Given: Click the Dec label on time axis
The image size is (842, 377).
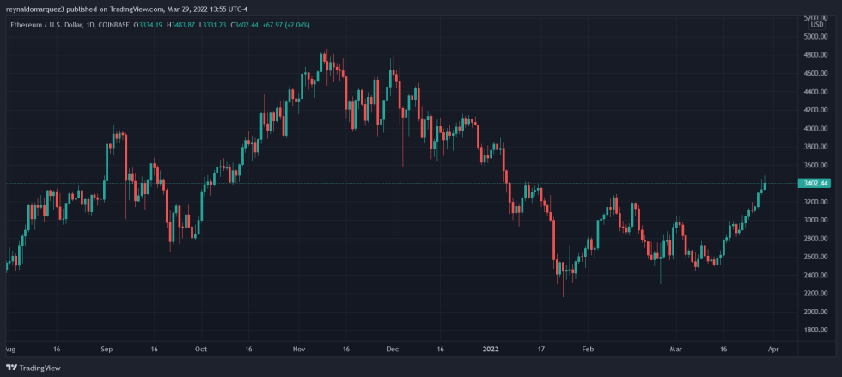Looking at the screenshot, I should (x=393, y=350).
